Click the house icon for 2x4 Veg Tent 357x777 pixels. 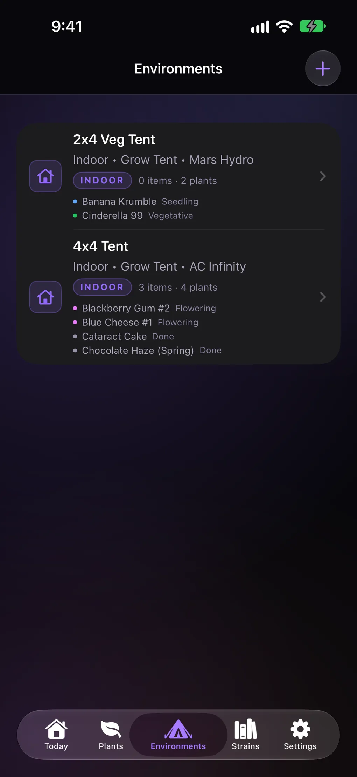[x=45, y=176]
